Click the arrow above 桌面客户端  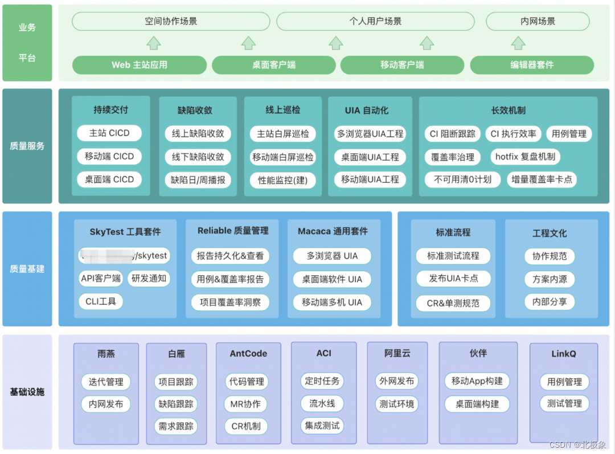click(x=248, y=42)
